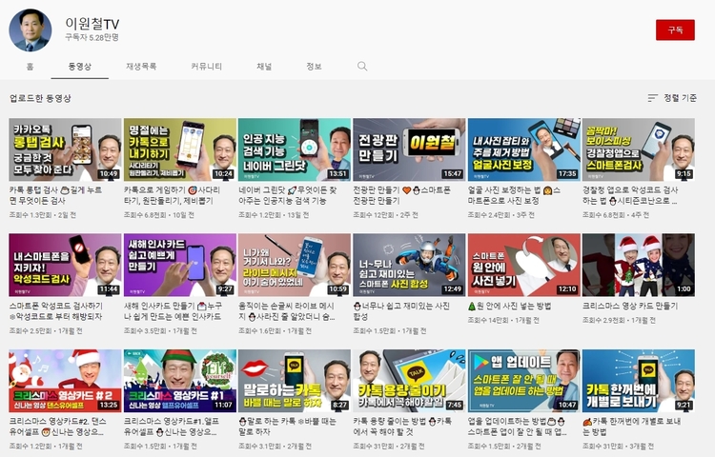The height and width of the screenshot is (457, 715).
Task: Click title 카톡으로 게임하기 link
Action: (x=172, y=195)
